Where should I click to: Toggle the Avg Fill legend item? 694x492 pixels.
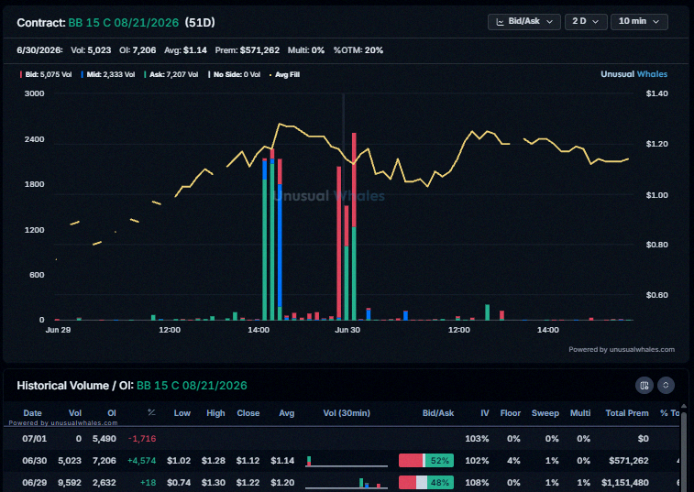[x=284, y=75]
